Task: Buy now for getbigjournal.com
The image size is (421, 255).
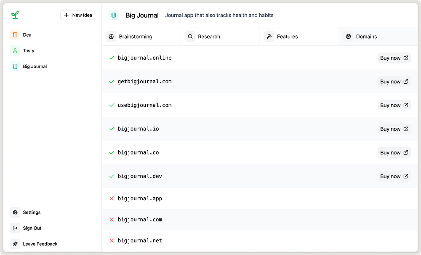Action: point(394,82)
